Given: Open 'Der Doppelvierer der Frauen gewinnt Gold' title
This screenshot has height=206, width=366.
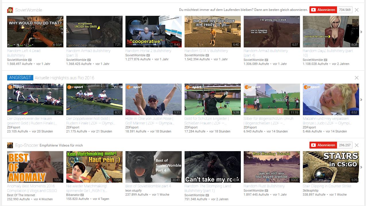Looking at the screenshot, I should point(32,121).
